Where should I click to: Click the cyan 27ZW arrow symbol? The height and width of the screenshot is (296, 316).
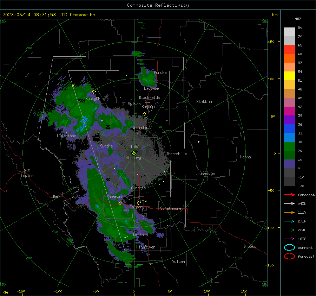point(289,221)
